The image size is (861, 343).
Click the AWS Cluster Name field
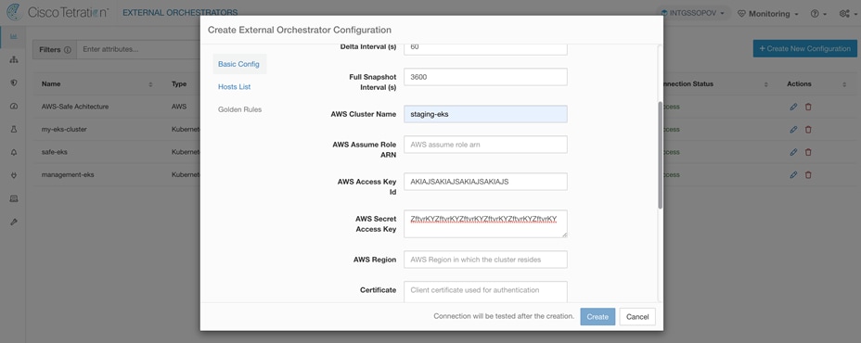coord(485,114)
